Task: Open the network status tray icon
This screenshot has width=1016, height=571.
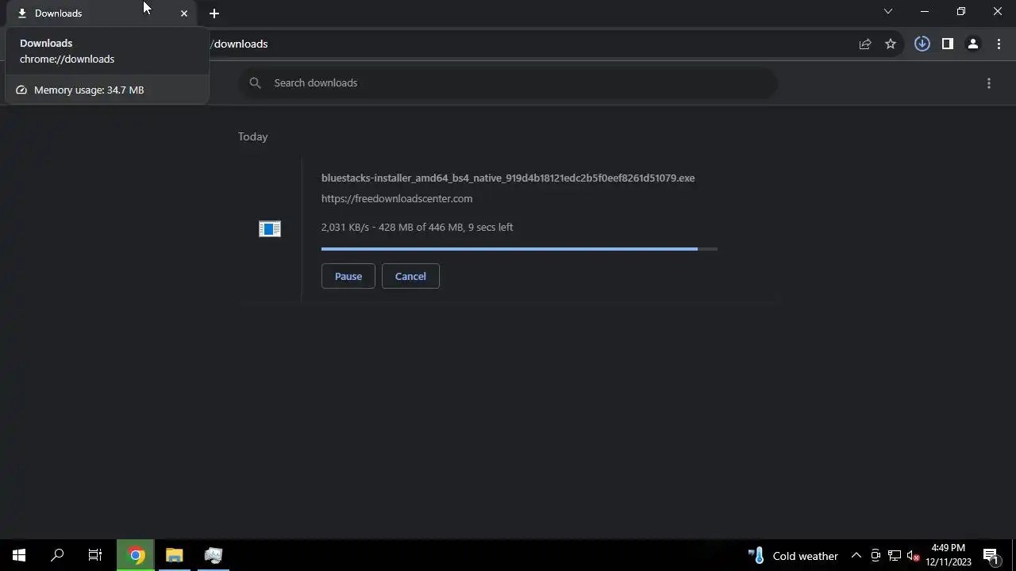Action: tap(895, 555)
